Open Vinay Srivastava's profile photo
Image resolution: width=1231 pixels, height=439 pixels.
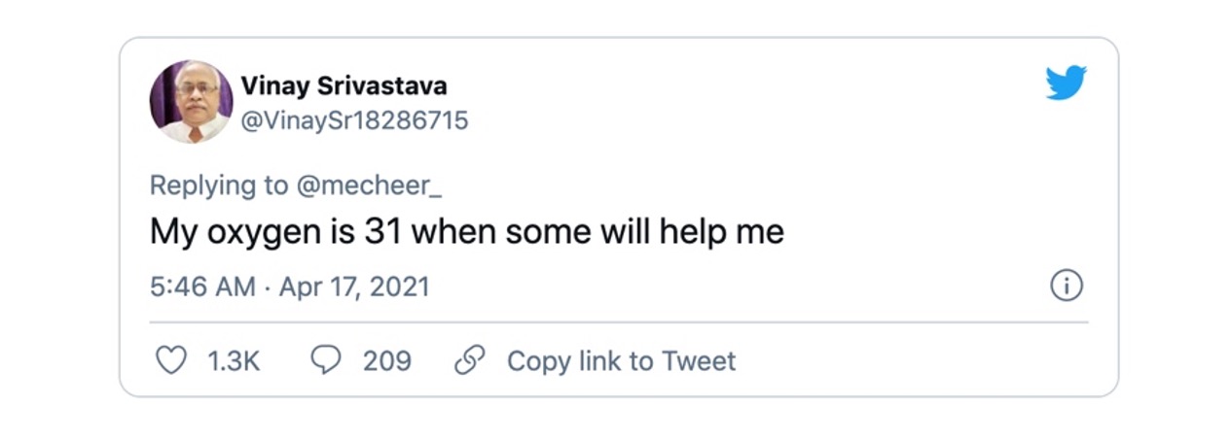click(191, 102)
